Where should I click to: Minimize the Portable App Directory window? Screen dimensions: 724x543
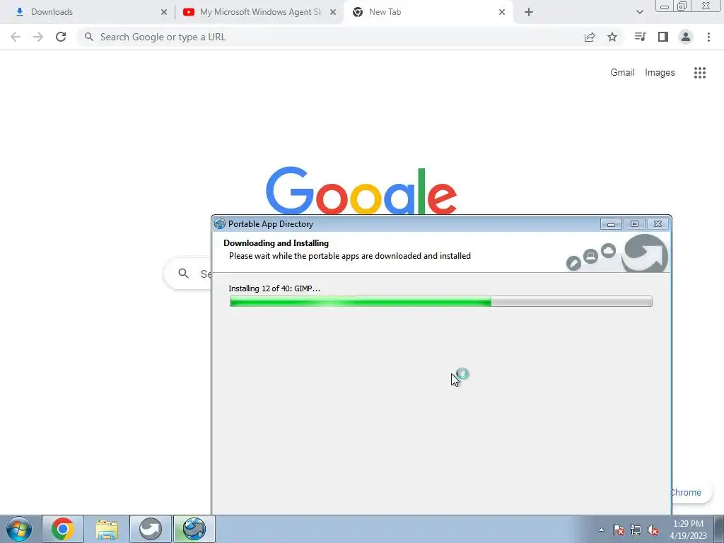(611, 224)
